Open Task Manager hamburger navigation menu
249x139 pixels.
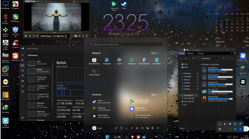(23, 55)
